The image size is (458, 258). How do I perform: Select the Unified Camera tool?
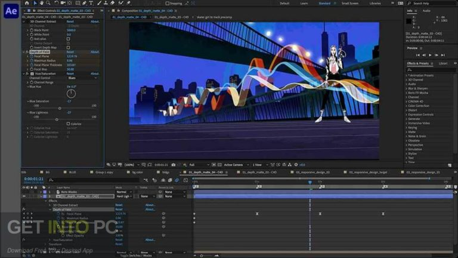(x=63, y=3)
